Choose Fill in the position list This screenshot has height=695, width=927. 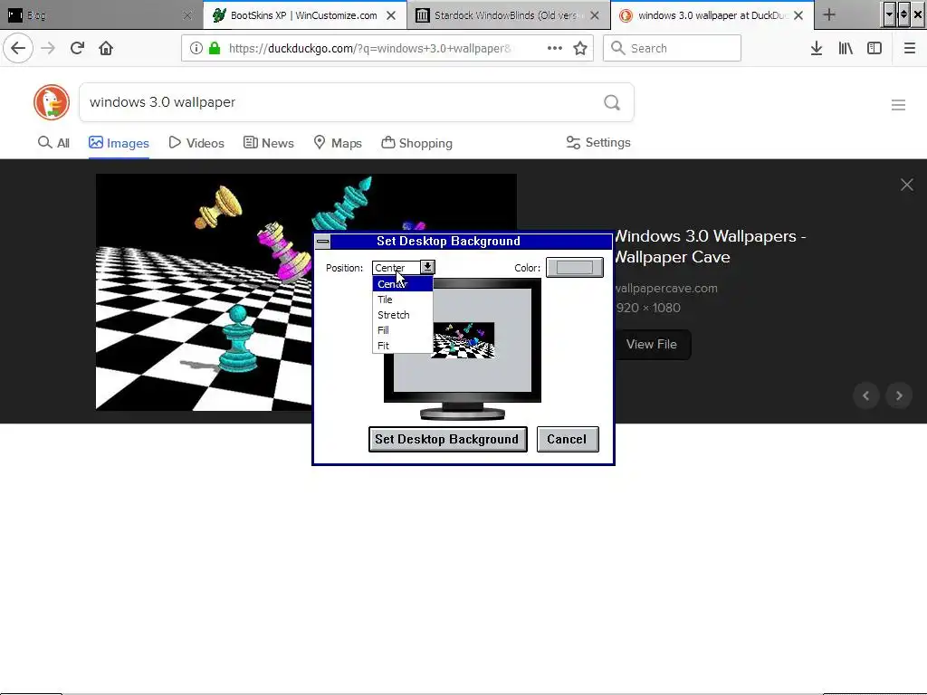click(403, 330)
